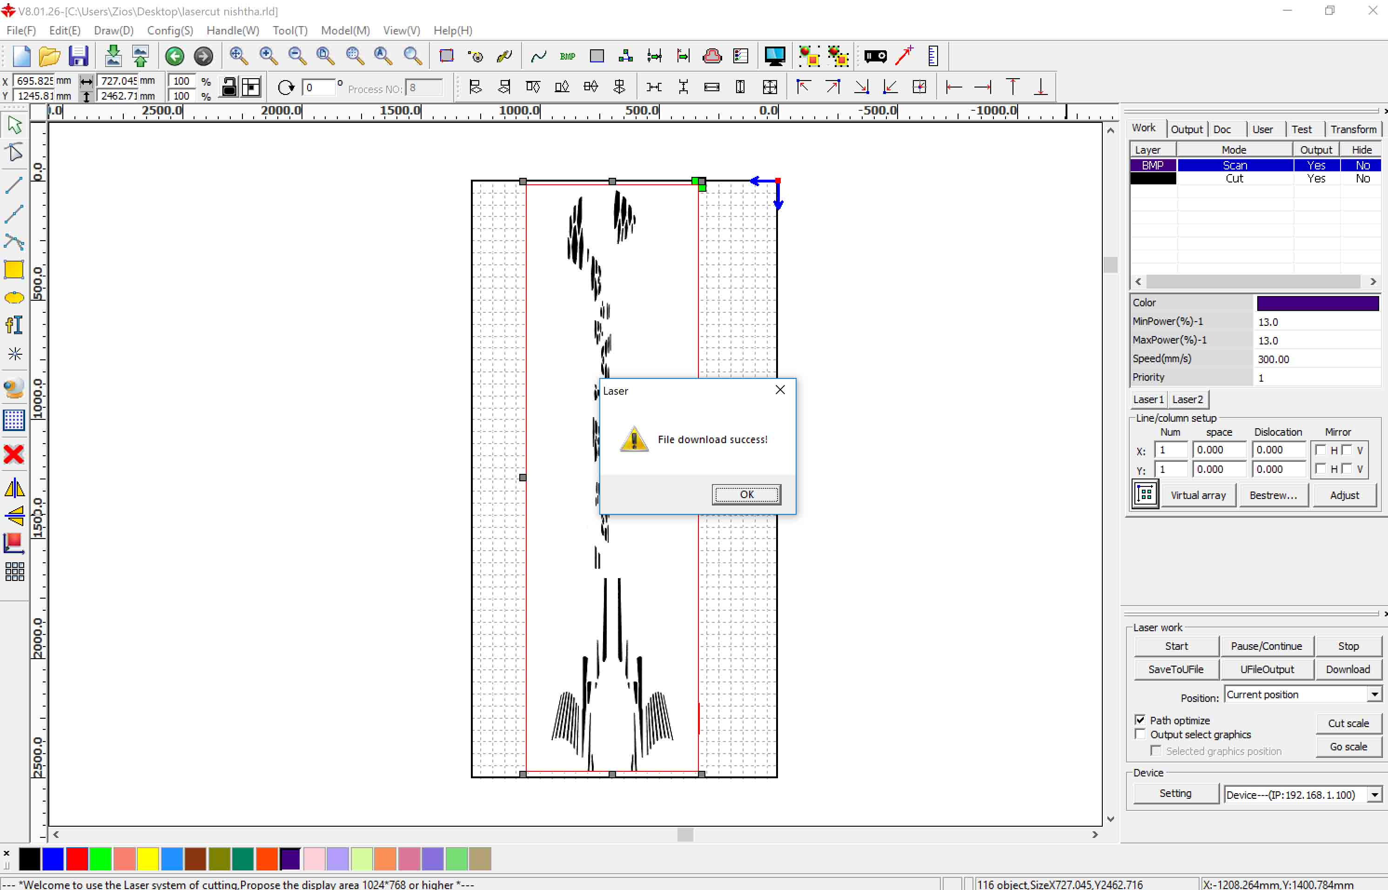Click the vertical mirror tool icon
1388x890 pixels.
coord(14,516)
